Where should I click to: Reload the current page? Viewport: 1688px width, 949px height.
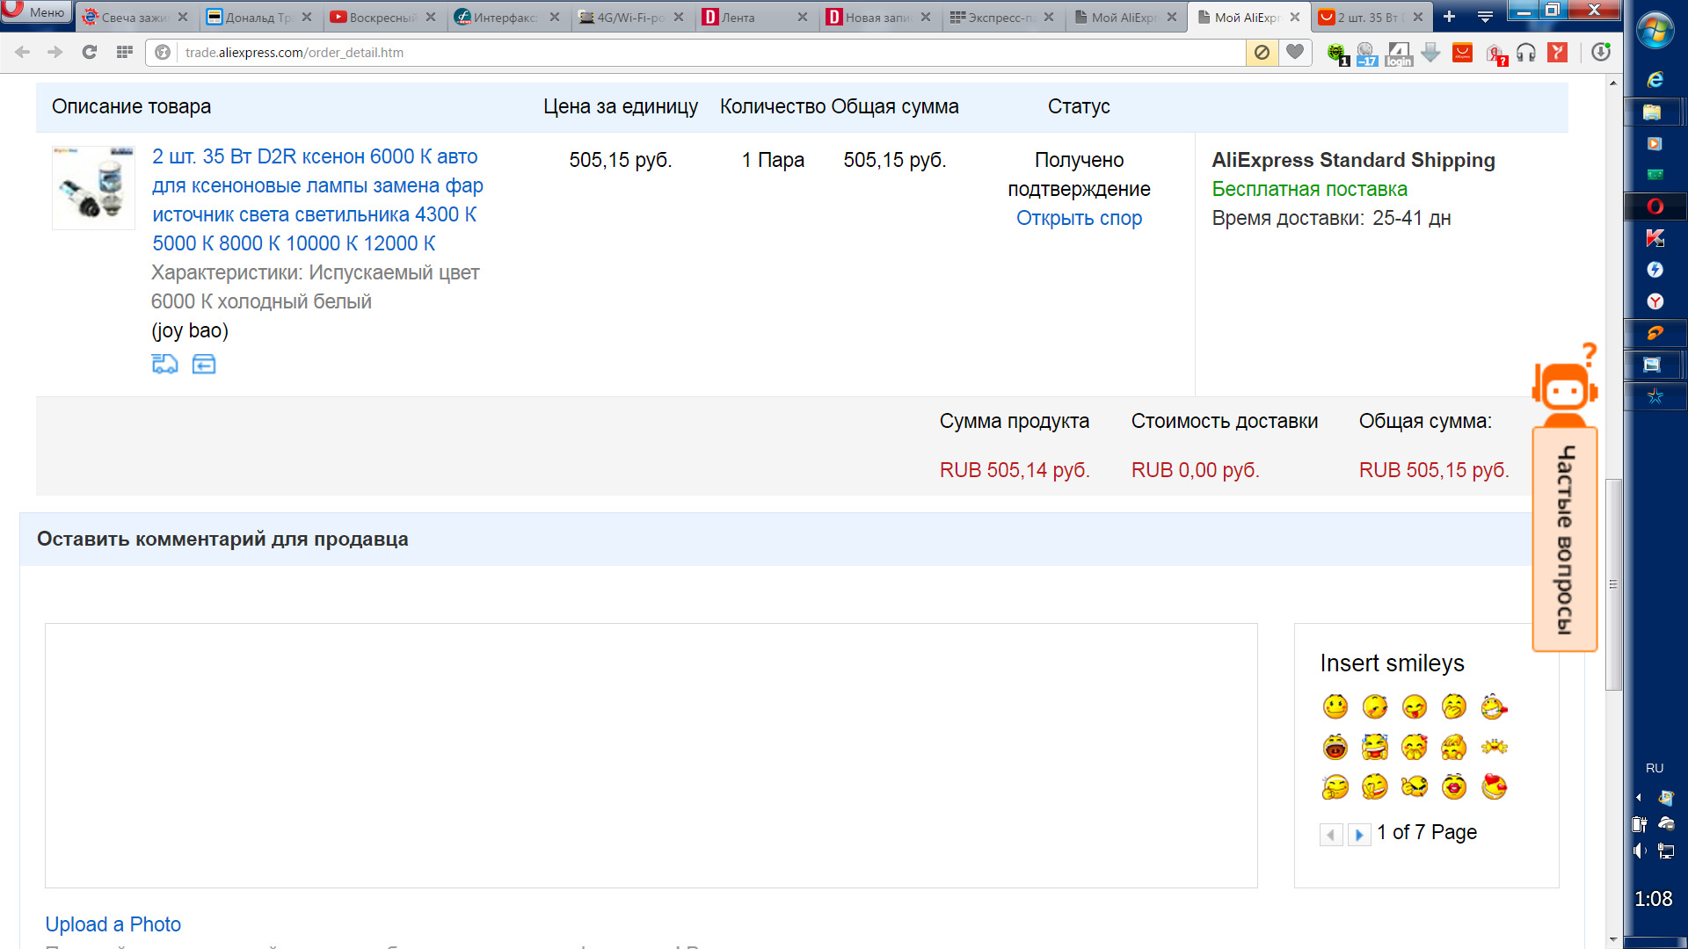point(89,52)
